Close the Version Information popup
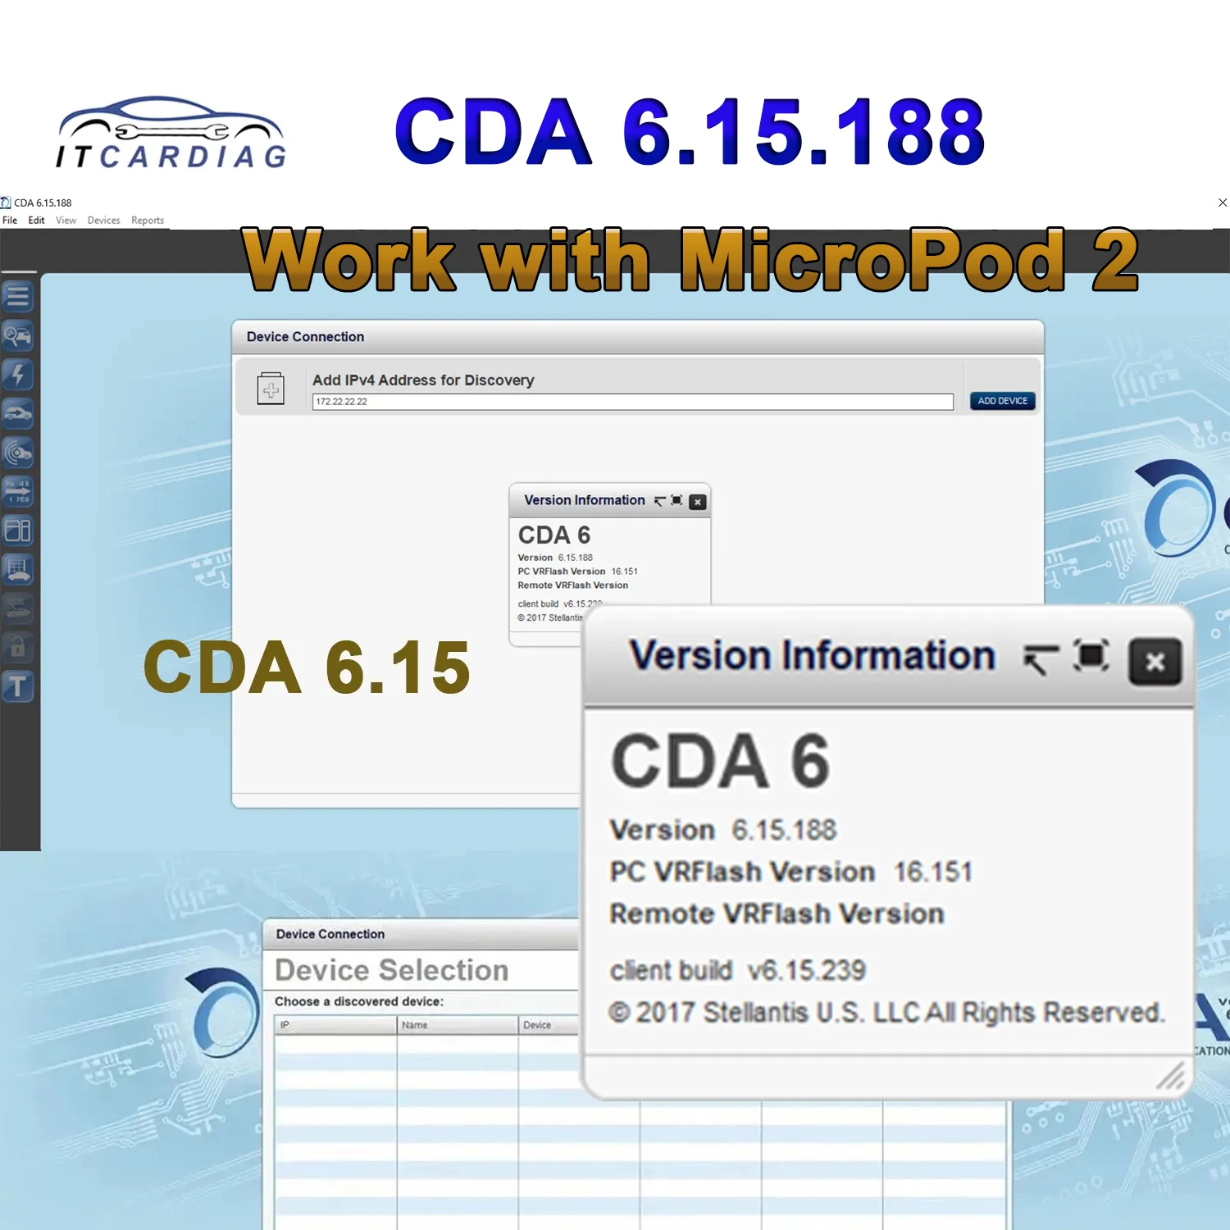1230x1230 pixels. (1155, 663)
